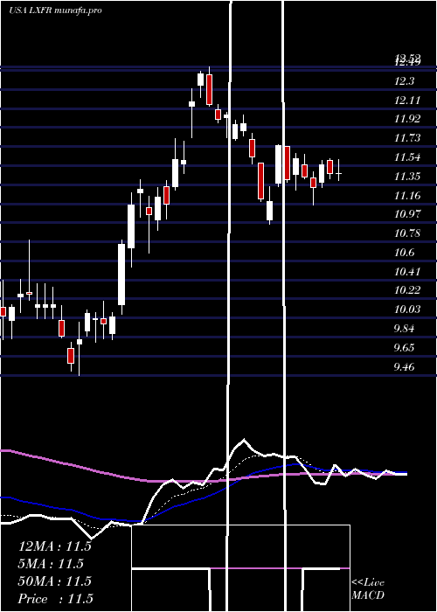Click the tall white candle near 10.6

[121, 274]
